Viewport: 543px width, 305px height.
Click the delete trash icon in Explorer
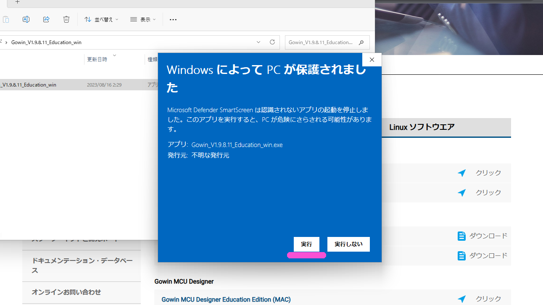coord(66,19)
